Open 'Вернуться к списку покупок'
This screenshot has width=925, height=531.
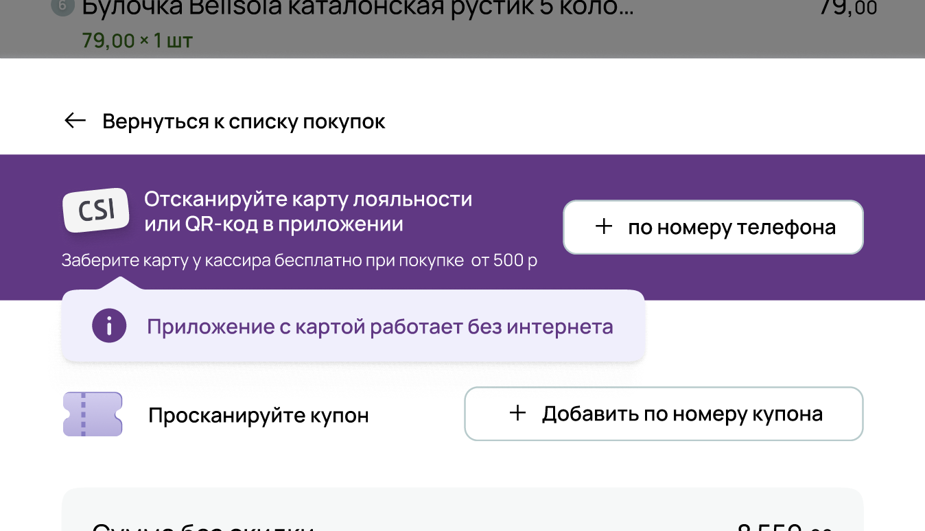(x=244, y=121)
